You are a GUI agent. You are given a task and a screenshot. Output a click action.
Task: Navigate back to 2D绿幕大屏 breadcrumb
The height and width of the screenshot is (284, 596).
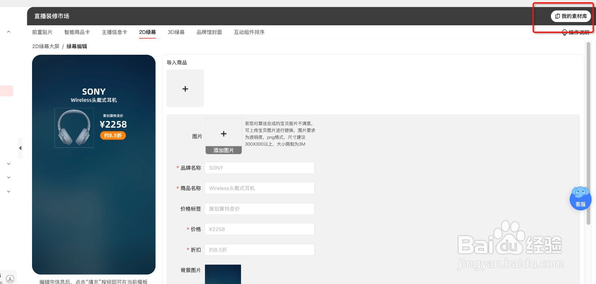point(46,47)
